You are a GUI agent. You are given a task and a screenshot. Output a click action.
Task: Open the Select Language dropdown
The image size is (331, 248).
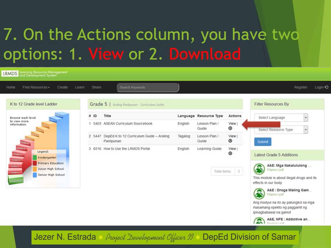pyautogui.click(x=281, y=117)
